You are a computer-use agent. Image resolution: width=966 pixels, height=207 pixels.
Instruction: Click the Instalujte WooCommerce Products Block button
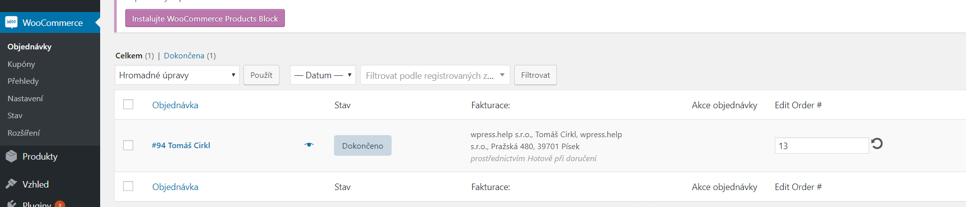tap(205, 18)
